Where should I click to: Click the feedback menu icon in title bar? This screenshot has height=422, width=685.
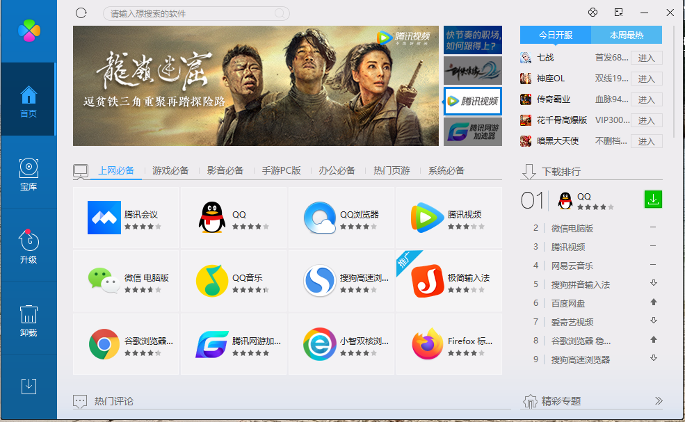619,13
